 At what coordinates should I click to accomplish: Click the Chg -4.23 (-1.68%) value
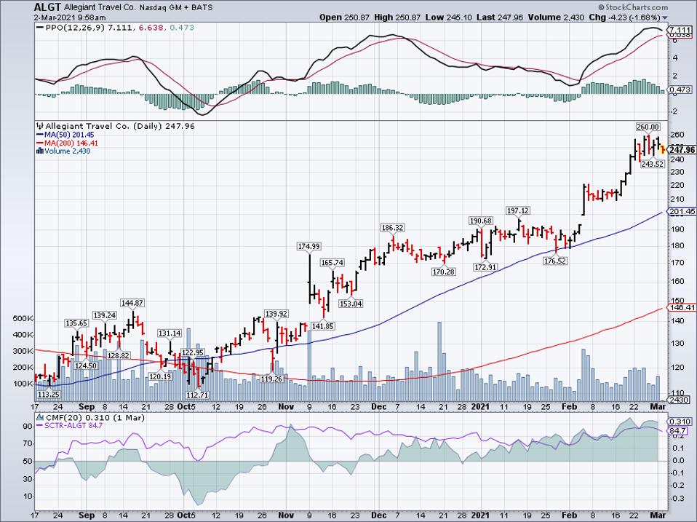tap(624, 17)
